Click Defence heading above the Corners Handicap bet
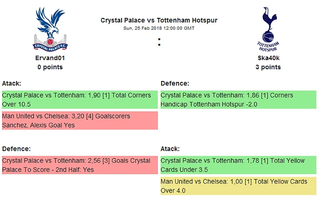Viewport: 318px width, 209px height. (175, 83)
